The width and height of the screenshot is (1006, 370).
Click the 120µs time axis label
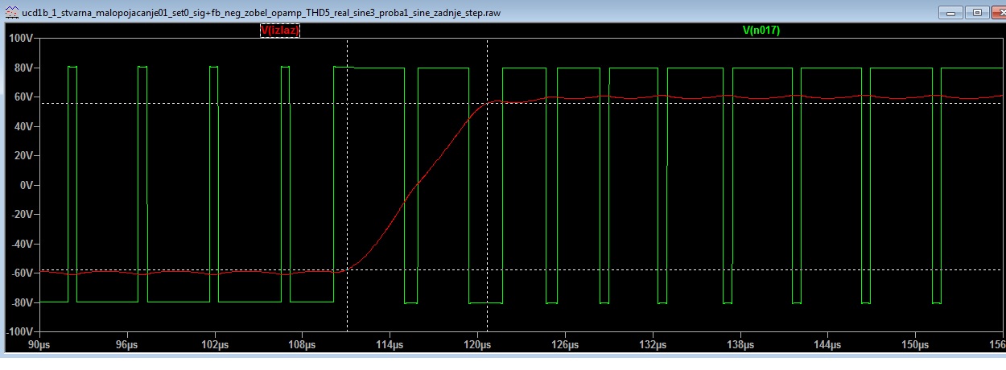pyautogui.click(x=477, y=345)
